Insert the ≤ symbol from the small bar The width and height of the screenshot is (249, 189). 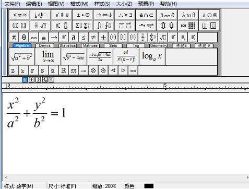point(84,37)
